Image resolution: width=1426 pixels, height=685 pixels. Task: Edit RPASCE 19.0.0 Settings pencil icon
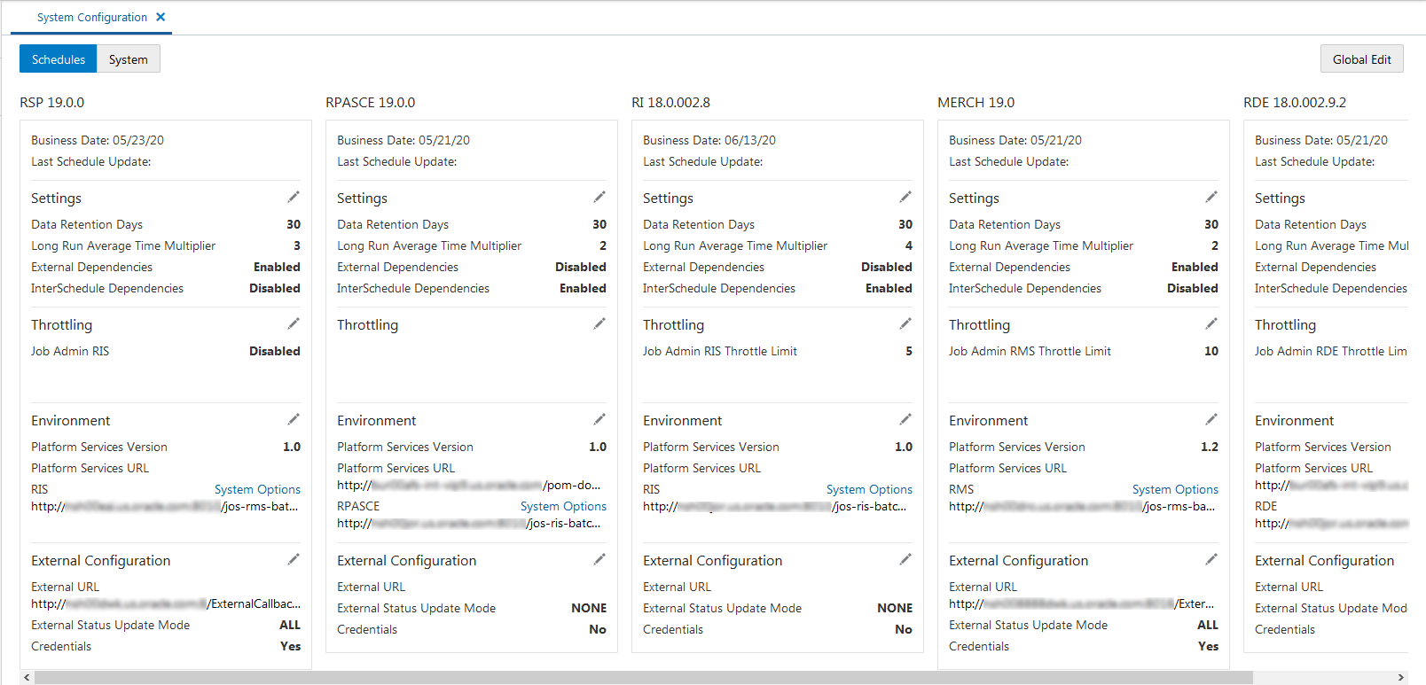click(599, 197)
